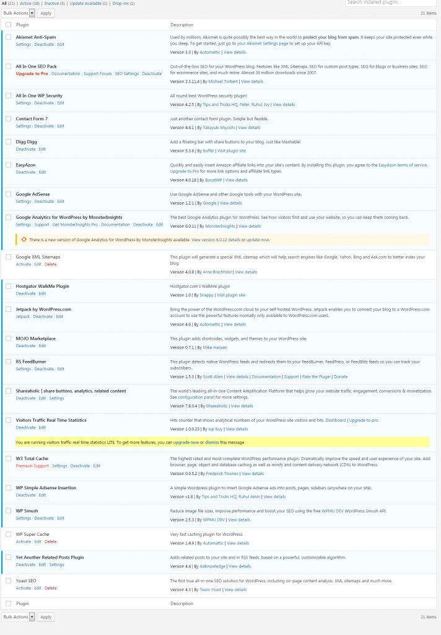Deactivate All In One WP Security

click(44, 103)
